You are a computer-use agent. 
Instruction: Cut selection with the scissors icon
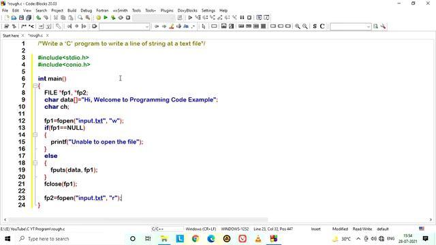coord(56,18)
